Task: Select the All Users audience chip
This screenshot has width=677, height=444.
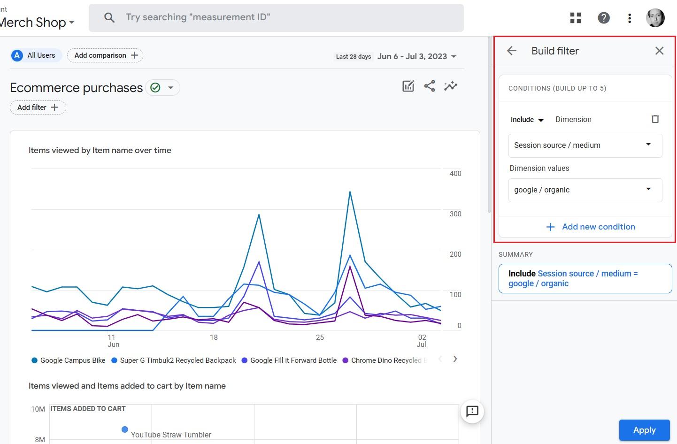Action: coord(35,55)
